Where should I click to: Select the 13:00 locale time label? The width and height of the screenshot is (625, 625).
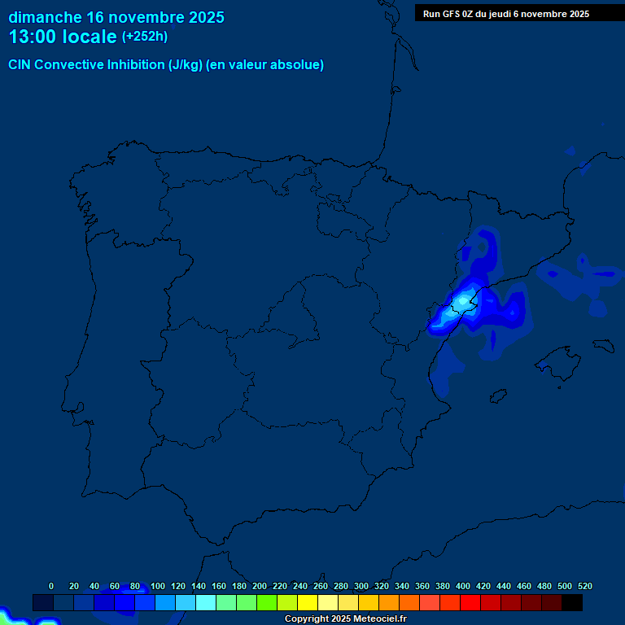(x=63, y=37)
